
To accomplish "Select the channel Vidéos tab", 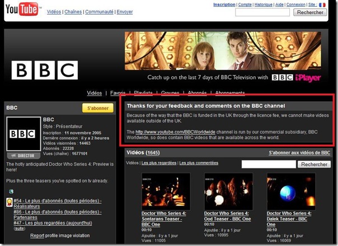I will [x=95, y=93].
